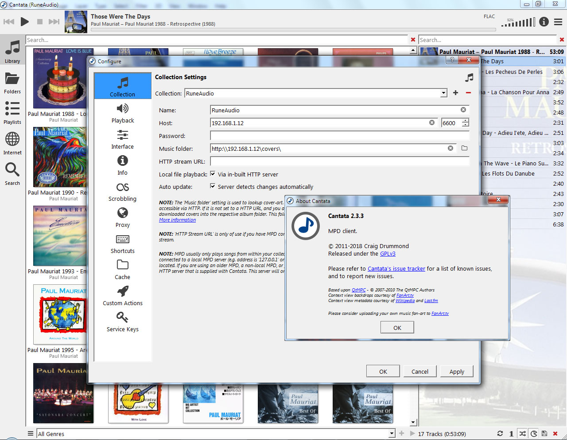Open the main hamburger menu
Viewport: 567px width, 440px height.
coord(558,22)
